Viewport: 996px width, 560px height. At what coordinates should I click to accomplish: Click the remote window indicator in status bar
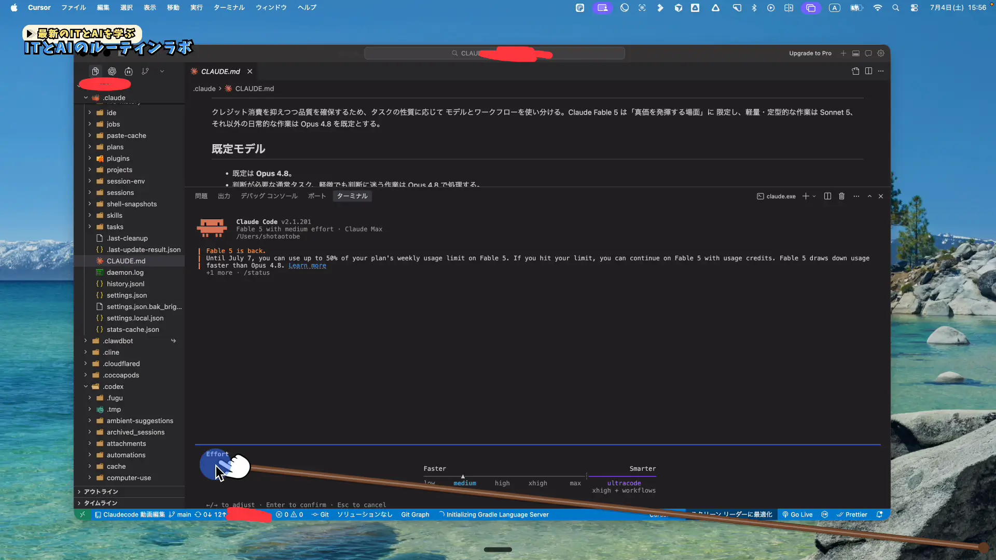point(82,514)
